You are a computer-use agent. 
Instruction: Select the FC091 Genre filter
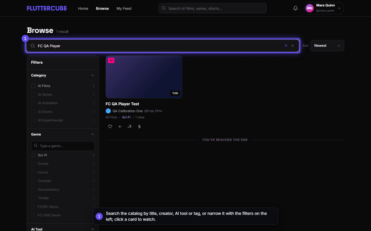33,207
